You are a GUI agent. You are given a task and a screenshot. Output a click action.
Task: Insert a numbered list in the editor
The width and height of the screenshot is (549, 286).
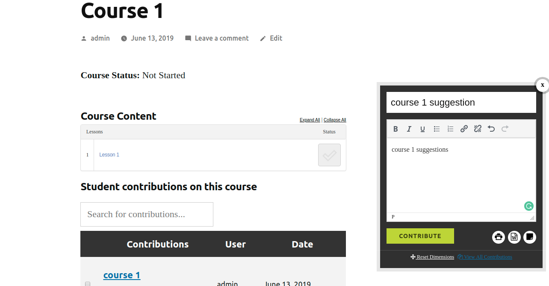click(450, 129)
